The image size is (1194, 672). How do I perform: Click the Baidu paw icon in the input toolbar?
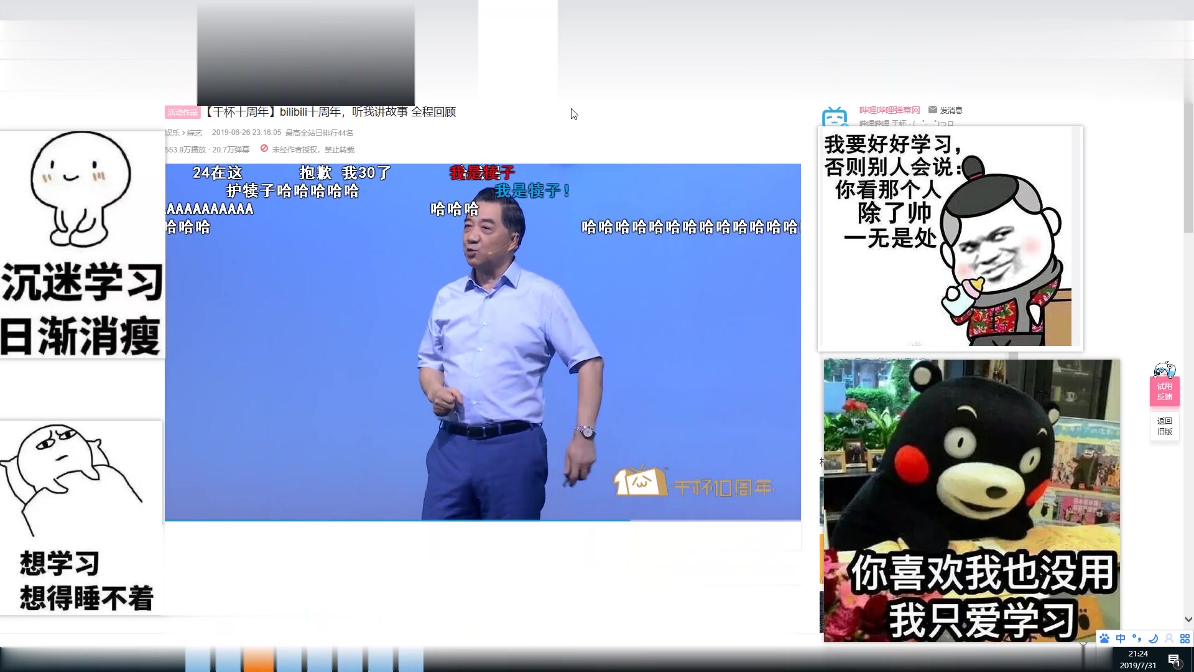point(1105,638)
